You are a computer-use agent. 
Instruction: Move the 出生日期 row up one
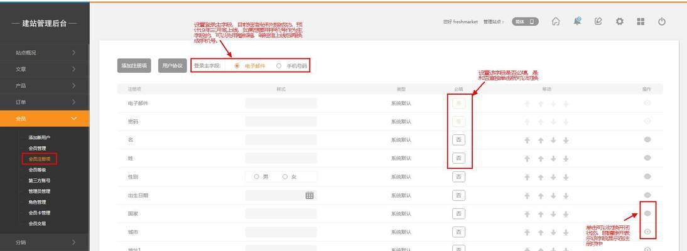coord(540,196)
